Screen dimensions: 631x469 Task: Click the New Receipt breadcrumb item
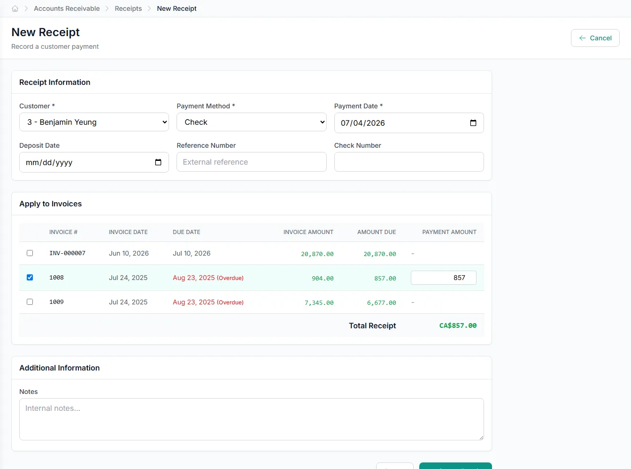pyautogui.click(x=177, y=8)
